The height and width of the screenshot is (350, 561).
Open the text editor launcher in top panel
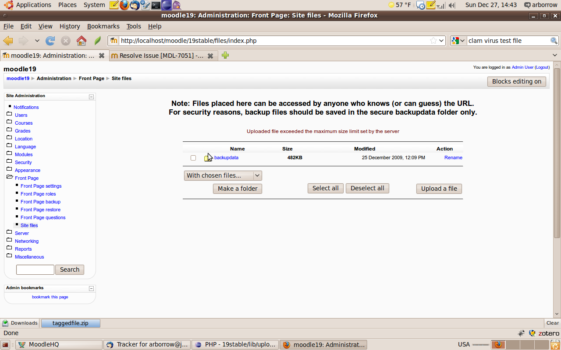pos(146,5)
